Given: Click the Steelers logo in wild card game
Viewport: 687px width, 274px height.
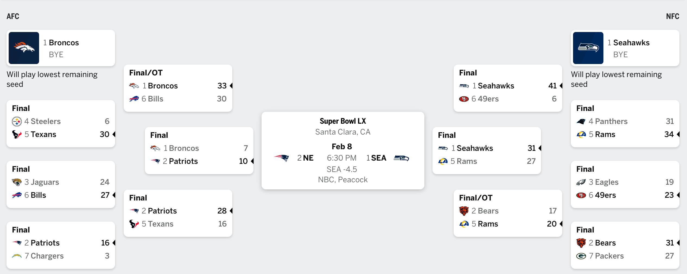Looking at the screenshot, I should click(x=17, y=122).
